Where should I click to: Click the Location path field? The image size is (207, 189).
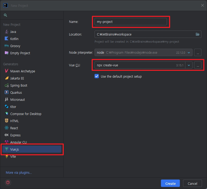click(x=148, y=34)
